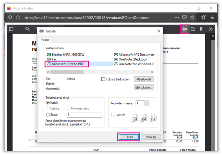Select the Fax printer
This screenshot has width=222, height=155.
(x=52, y=59)
